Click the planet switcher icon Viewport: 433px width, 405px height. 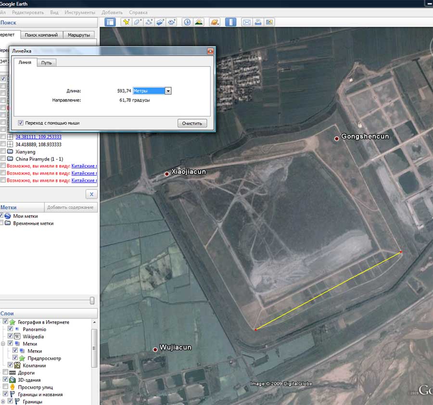[x=215, y=22]
